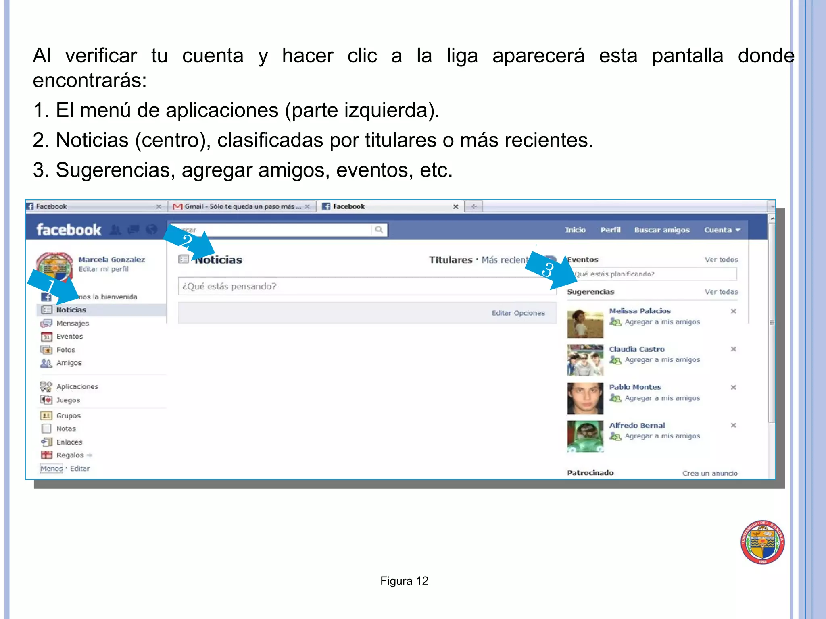Click add-friend icon beside Melissa Palacios

(615, 322)
